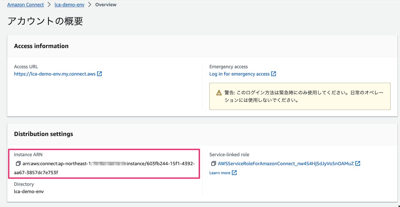Click the Access information section header
This screenshot has width=400, height=207.
coord(41,46)
